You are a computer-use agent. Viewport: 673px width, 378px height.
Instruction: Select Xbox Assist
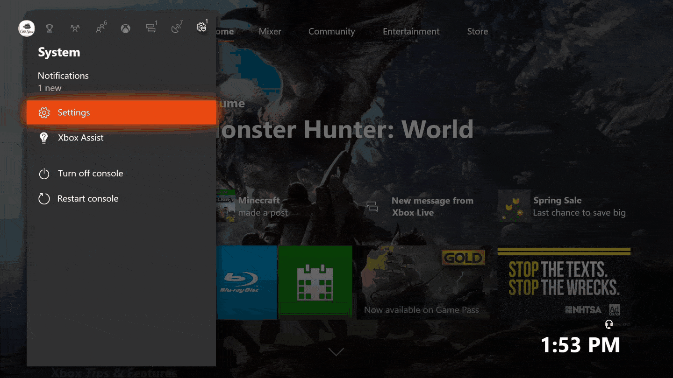click(80, 138)
